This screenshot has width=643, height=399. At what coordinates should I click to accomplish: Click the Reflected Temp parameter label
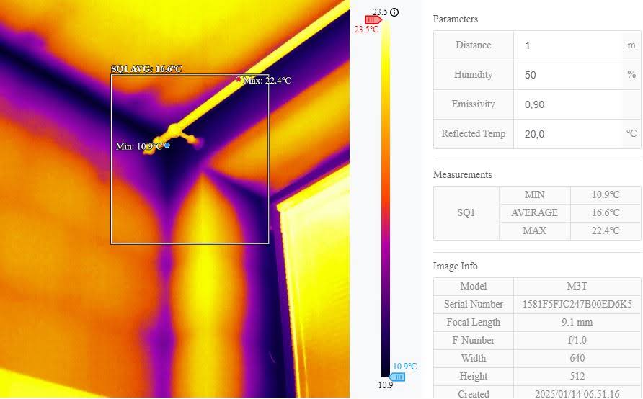473,133
